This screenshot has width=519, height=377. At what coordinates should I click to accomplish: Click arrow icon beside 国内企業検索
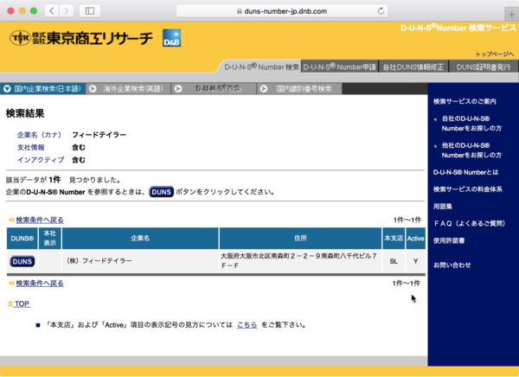tap(7, 89)
